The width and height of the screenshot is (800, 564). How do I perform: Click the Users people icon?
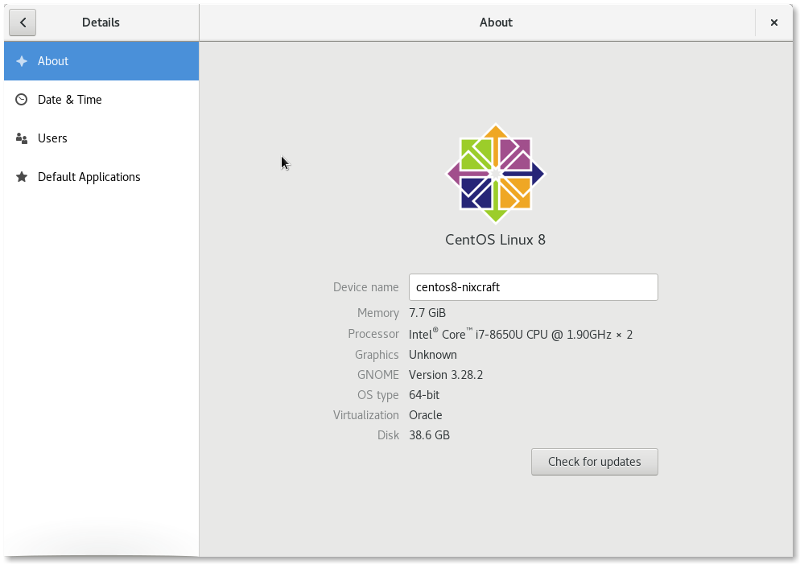[22, 138]
